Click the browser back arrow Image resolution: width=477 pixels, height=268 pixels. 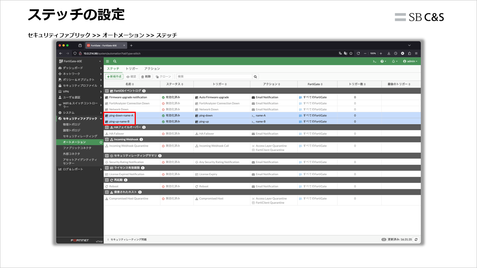[61, 53]
